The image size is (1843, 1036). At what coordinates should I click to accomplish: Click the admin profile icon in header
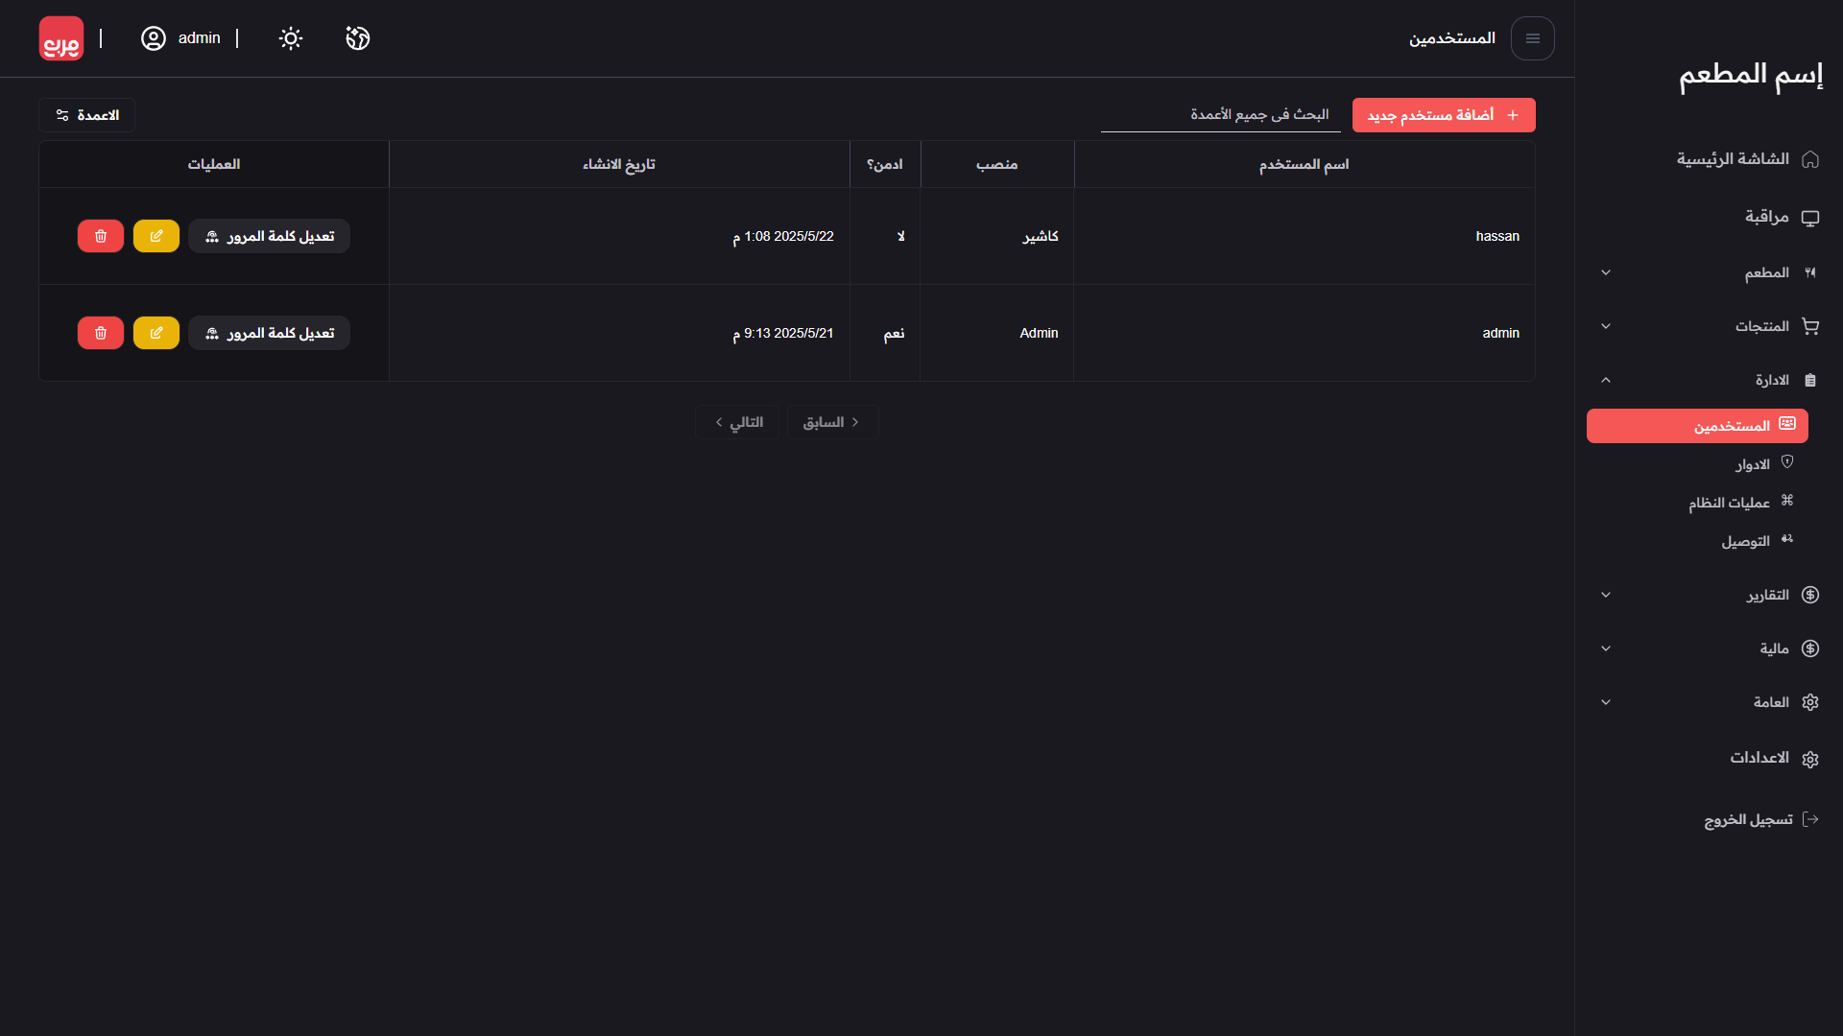[154, 38]
